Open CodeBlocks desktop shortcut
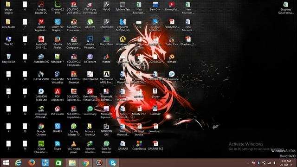The width and height of the screenshot is (297, 167). 139,145
